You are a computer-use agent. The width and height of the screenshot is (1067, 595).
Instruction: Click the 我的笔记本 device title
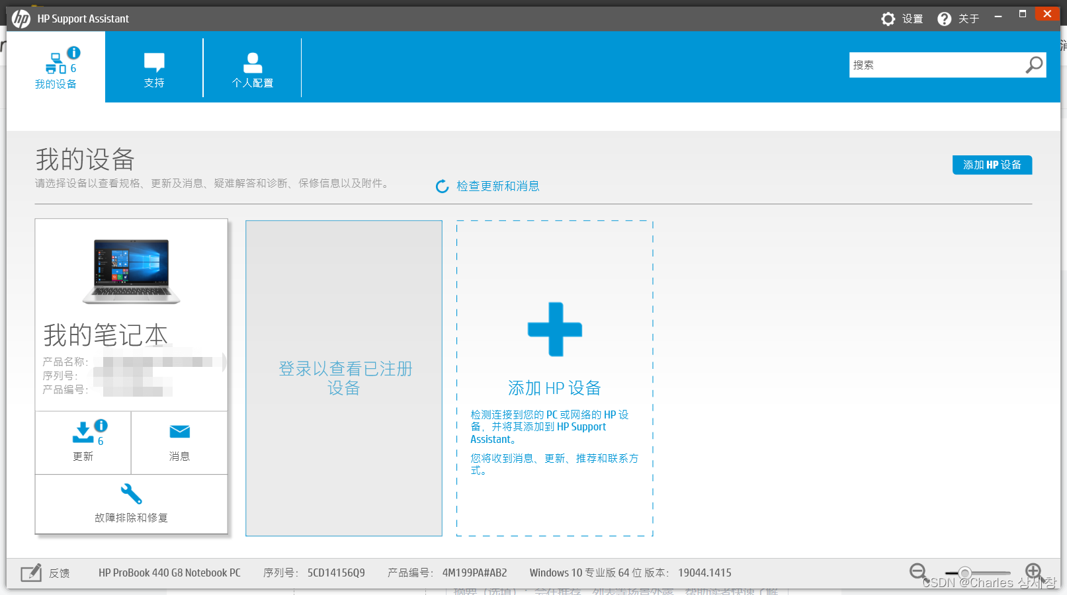(x=106, y=335)
